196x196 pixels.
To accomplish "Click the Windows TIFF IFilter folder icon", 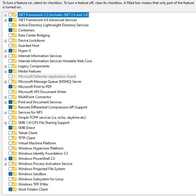I will point(15,184).
